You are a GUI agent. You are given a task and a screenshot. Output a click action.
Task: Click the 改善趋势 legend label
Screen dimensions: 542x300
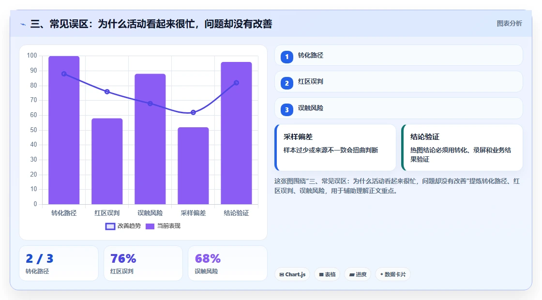click(129, 226)
